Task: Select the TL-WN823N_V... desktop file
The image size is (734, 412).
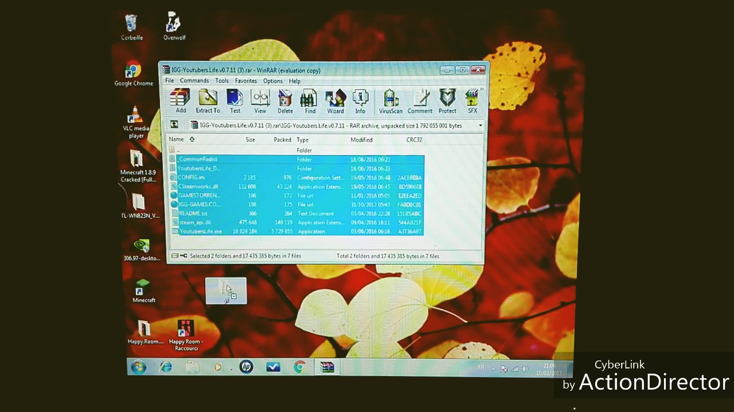Action: pos(138,207)
